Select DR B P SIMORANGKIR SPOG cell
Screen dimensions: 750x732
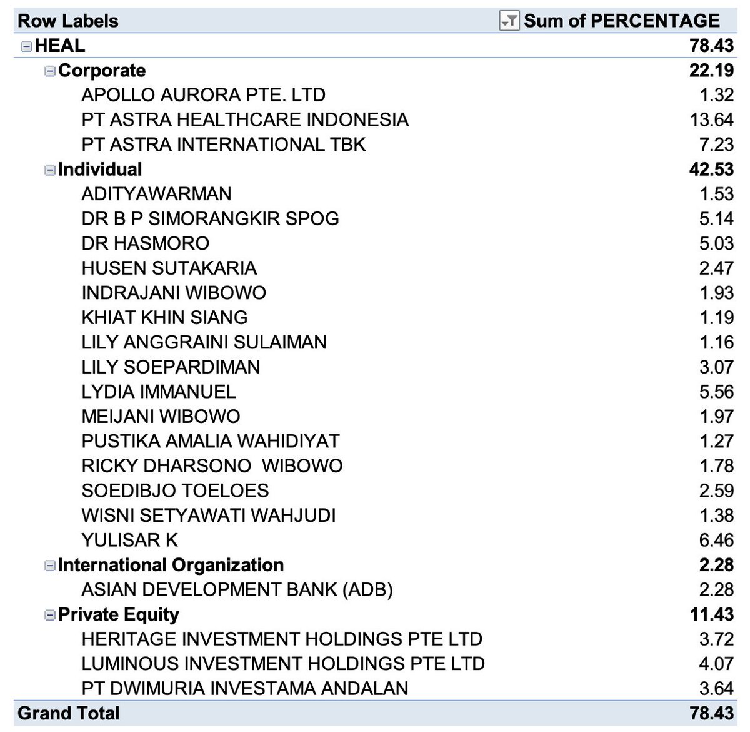[x=211, y=218]
